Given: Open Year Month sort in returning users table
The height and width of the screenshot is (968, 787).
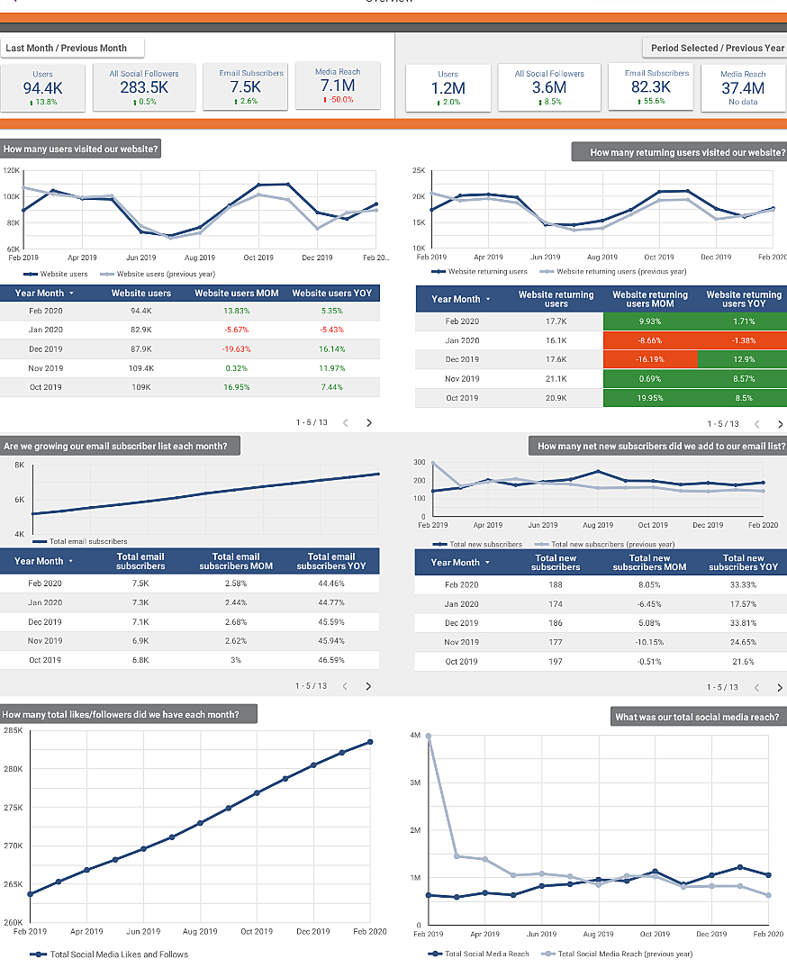Looking at the screenshot, I should tap(461, 299).
